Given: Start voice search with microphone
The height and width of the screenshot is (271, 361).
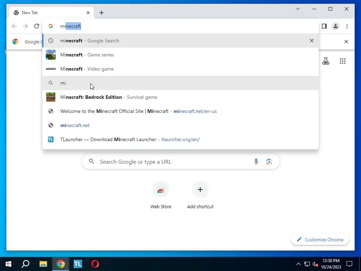Looking at the screenshot, I should [x=256, y=162].
